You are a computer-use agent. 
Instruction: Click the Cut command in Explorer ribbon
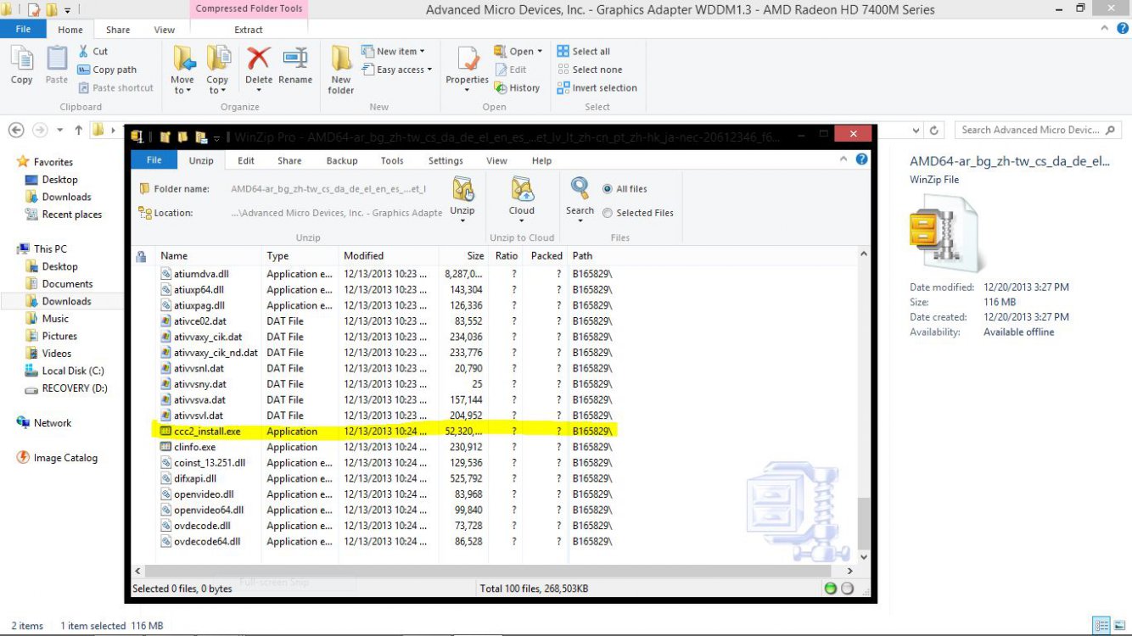click(x=93, y=51)
